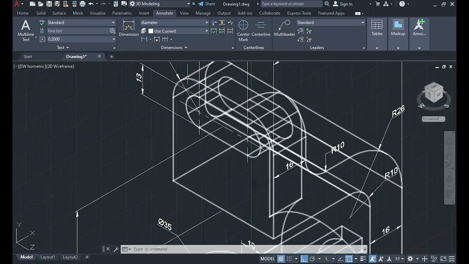Toggle Isometric drafting
This screenshot has width=469, height=264.
tap(326, 259)
